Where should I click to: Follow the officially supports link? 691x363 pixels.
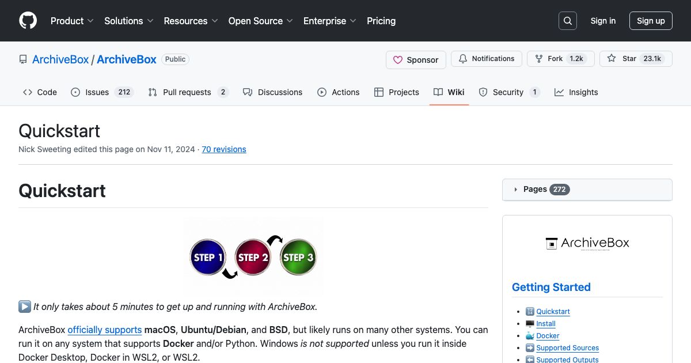pyautogui.click(x=104, y=330)
